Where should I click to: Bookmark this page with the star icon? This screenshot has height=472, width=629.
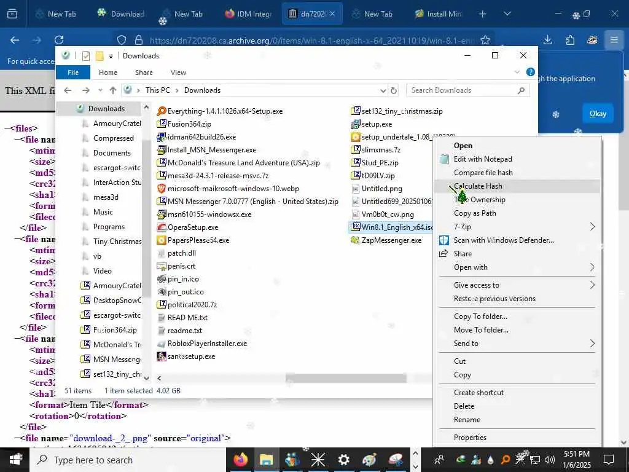pyautogui.click(x=485, y=40)
